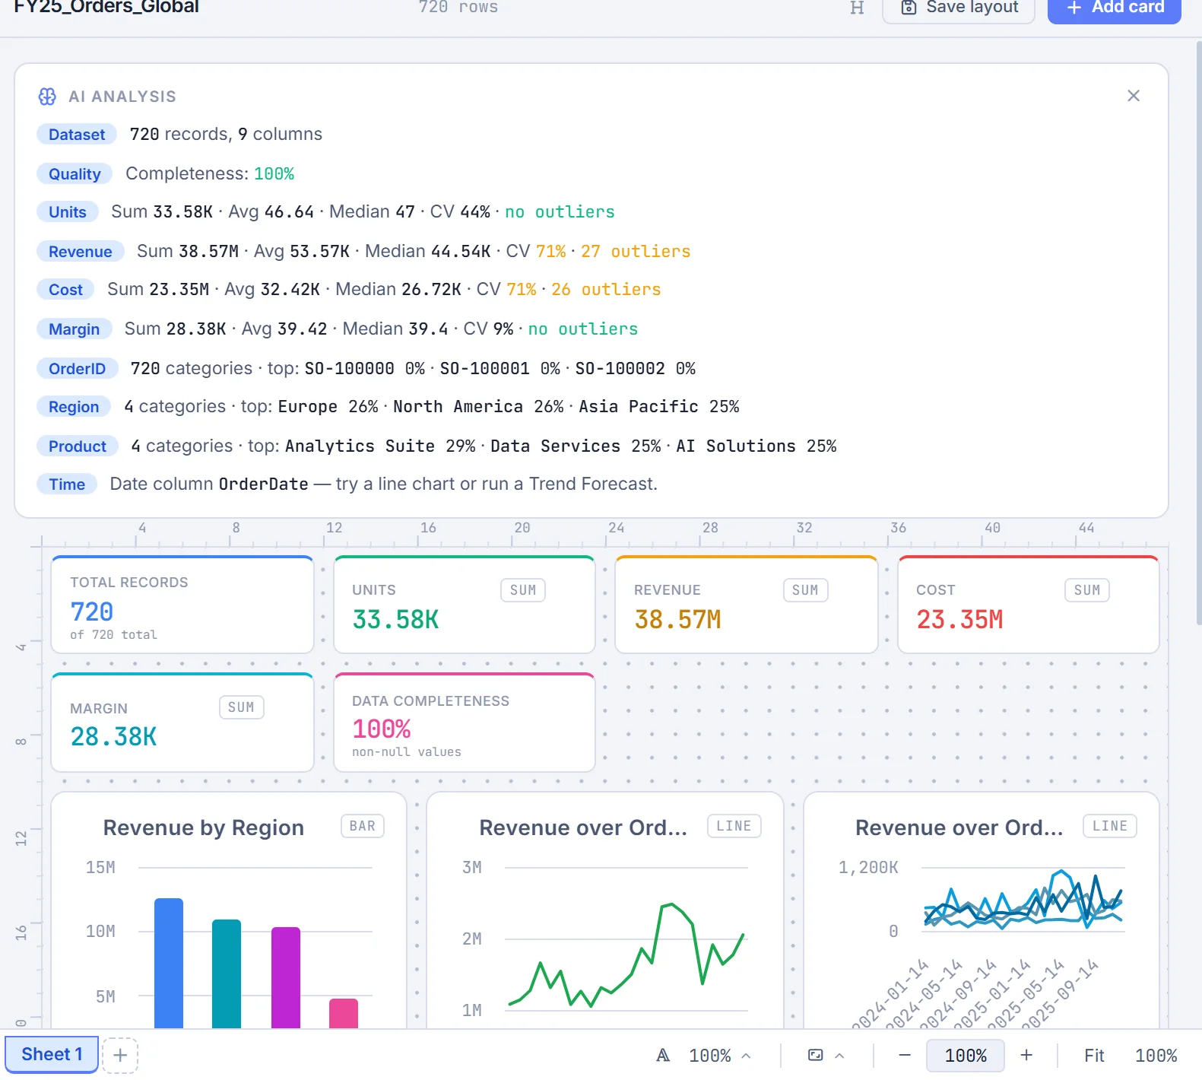The width and height of the screenshot is (1202, 1080).
Task: Toggle the SUM badge on Revenue card
Action: pos(805,590)
